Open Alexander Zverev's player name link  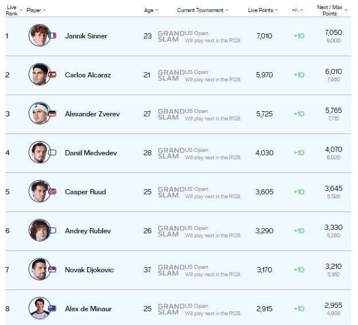(x=92, y=113)
